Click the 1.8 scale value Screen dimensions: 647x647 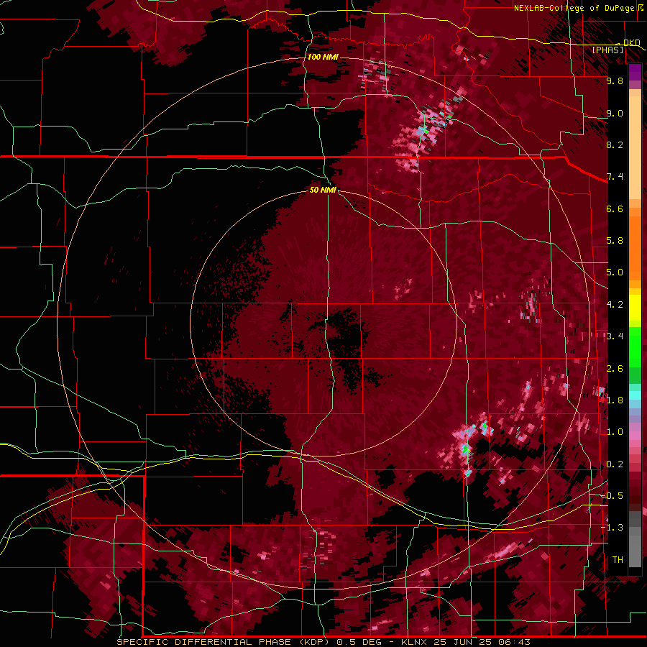coord(615,400)
